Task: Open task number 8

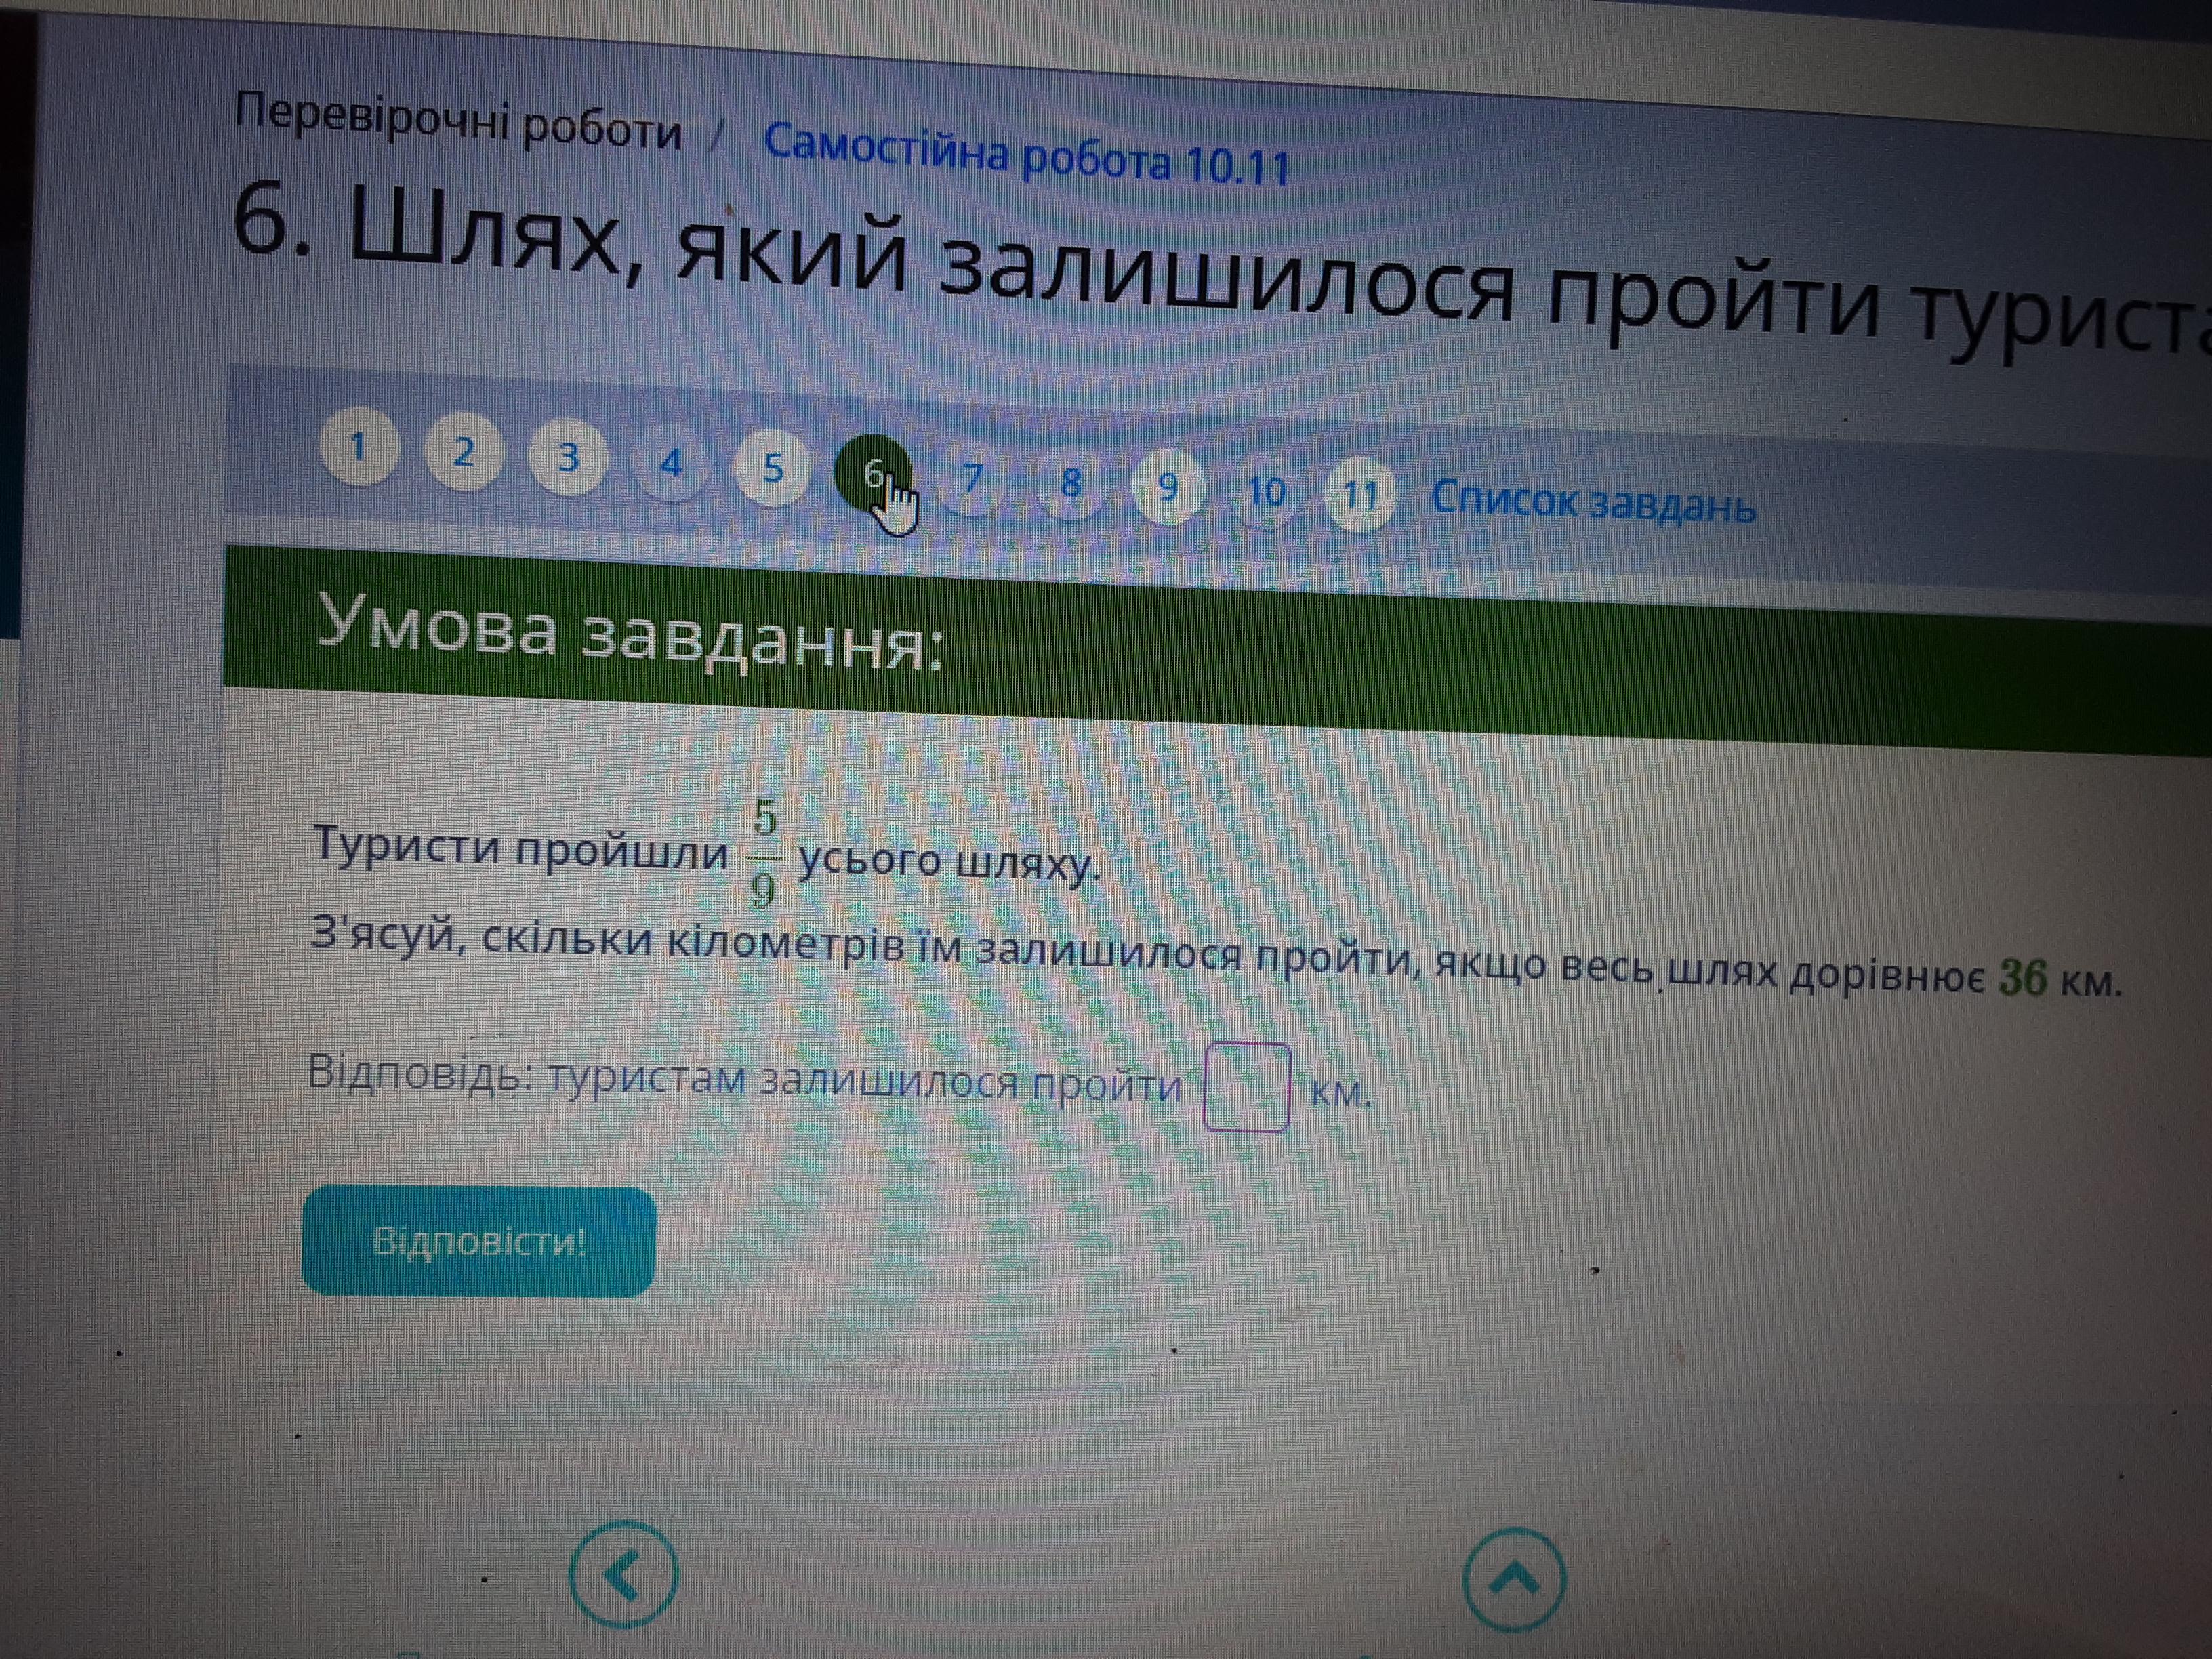Action: click(1071, 484)
